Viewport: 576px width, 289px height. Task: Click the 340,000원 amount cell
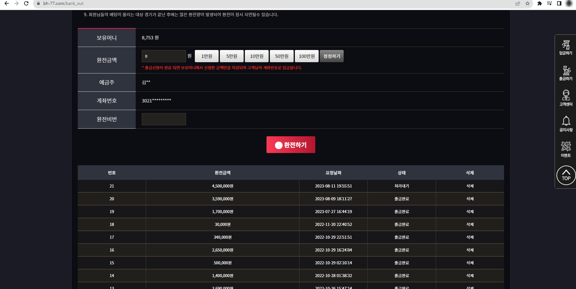223,237
